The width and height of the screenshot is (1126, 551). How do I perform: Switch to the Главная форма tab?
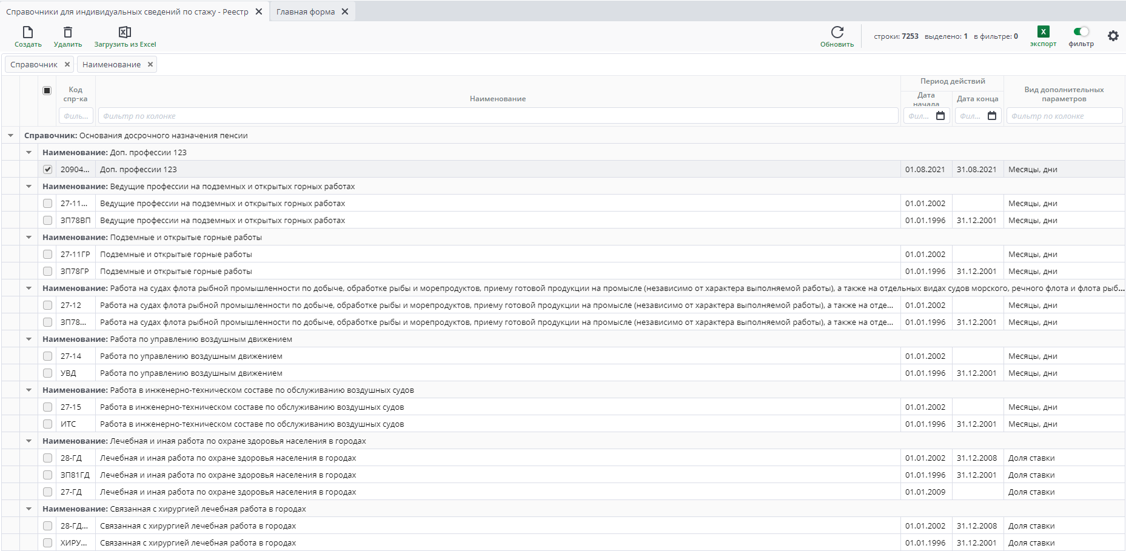pos(306,12)
